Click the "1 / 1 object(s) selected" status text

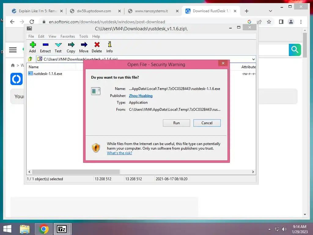pos(45,179)
